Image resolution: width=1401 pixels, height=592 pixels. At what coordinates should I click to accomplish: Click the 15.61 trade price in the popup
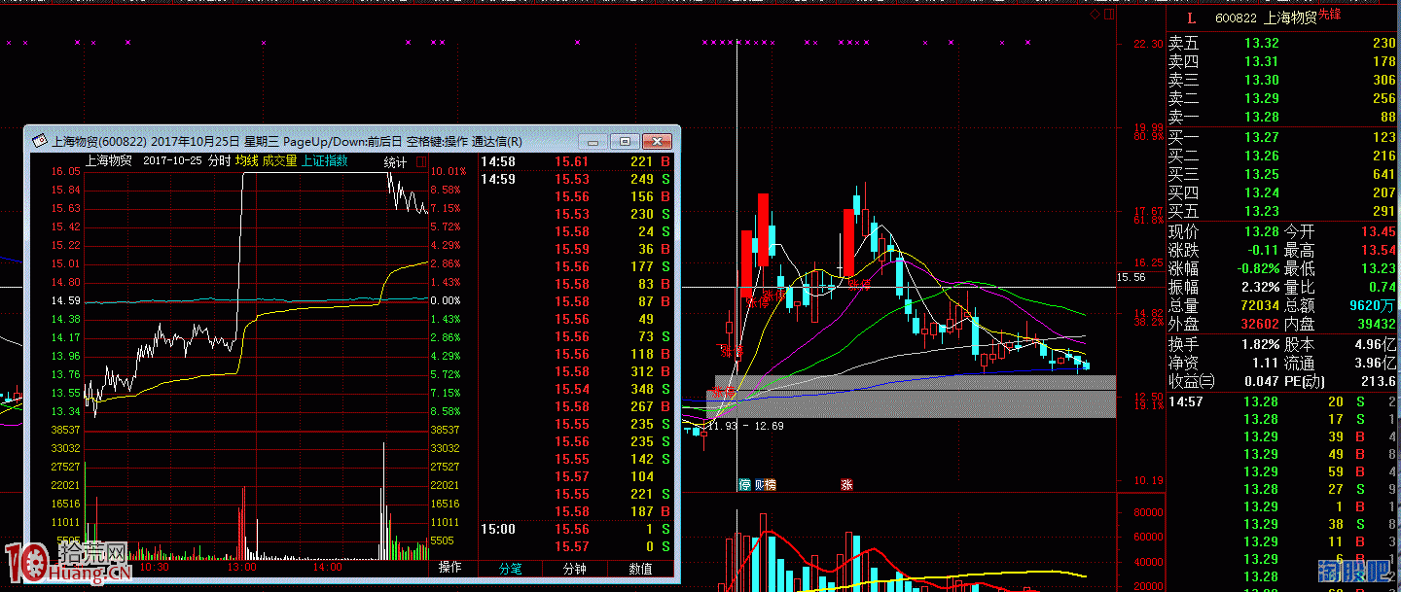coord(572,162)
